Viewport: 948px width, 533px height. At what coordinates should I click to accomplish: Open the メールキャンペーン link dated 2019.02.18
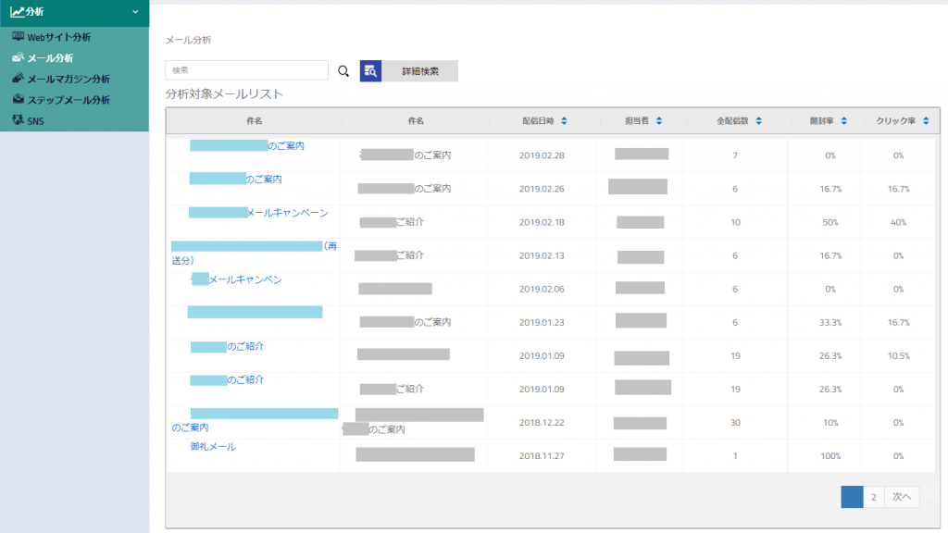[x=258, y=213]
